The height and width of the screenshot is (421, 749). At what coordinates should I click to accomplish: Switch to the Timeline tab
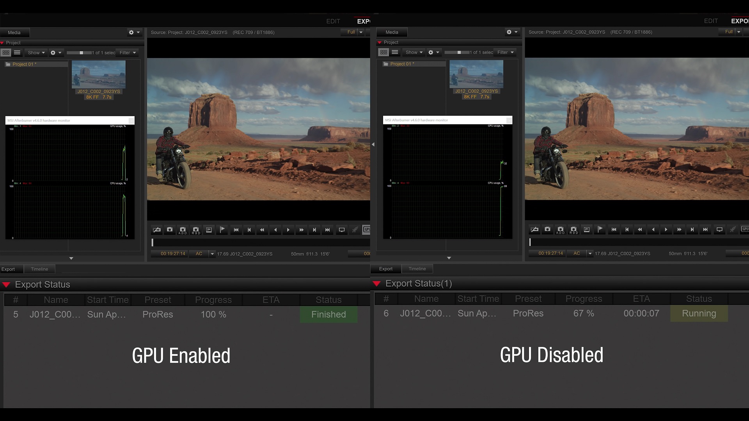tap(39, 269)
